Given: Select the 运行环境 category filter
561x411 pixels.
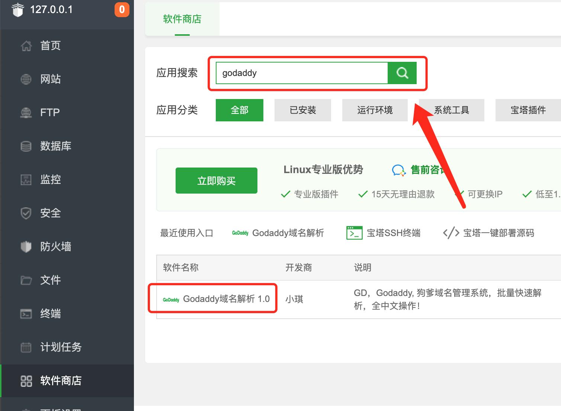Looking at the screenshot, I should click(375, 110).
